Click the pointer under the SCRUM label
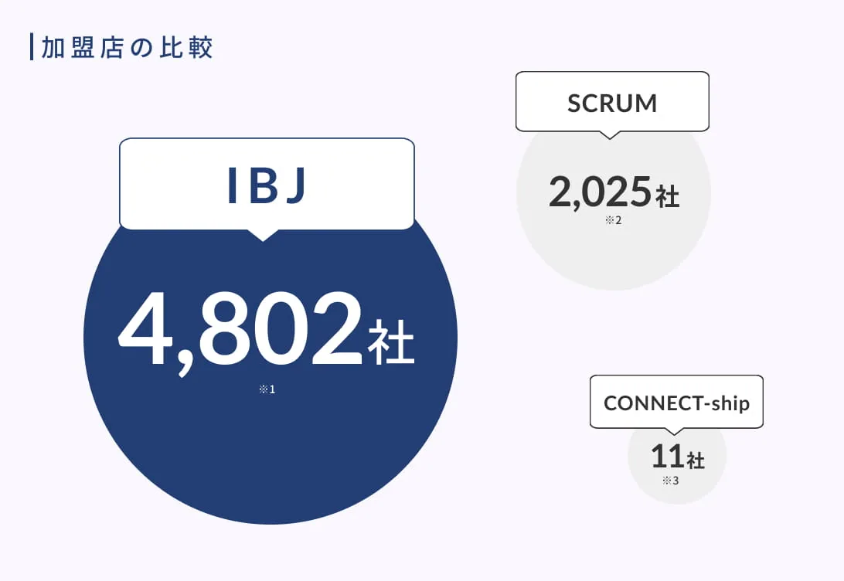 609,135
